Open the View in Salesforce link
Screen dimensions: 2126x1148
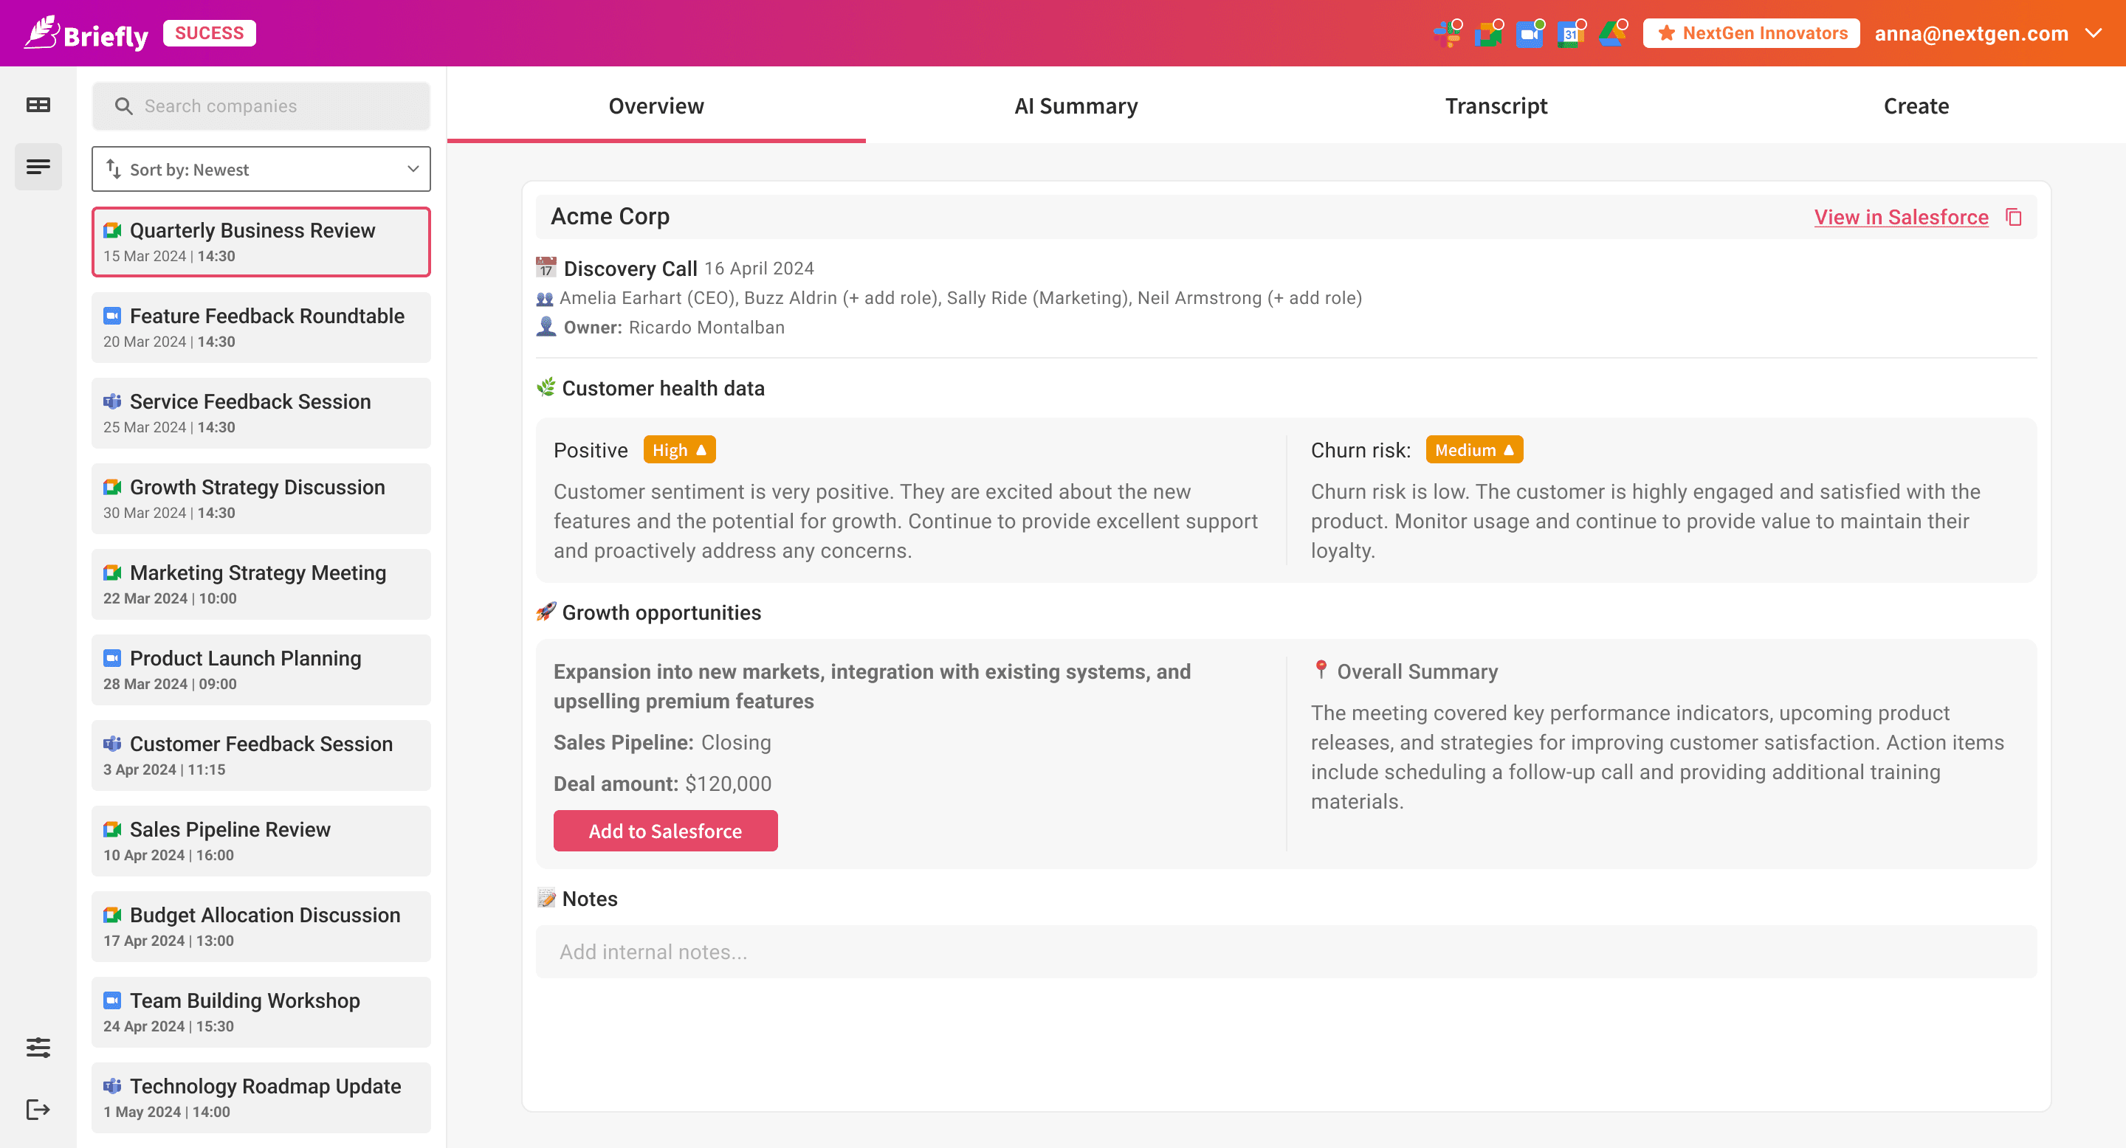pos(1901,217)
